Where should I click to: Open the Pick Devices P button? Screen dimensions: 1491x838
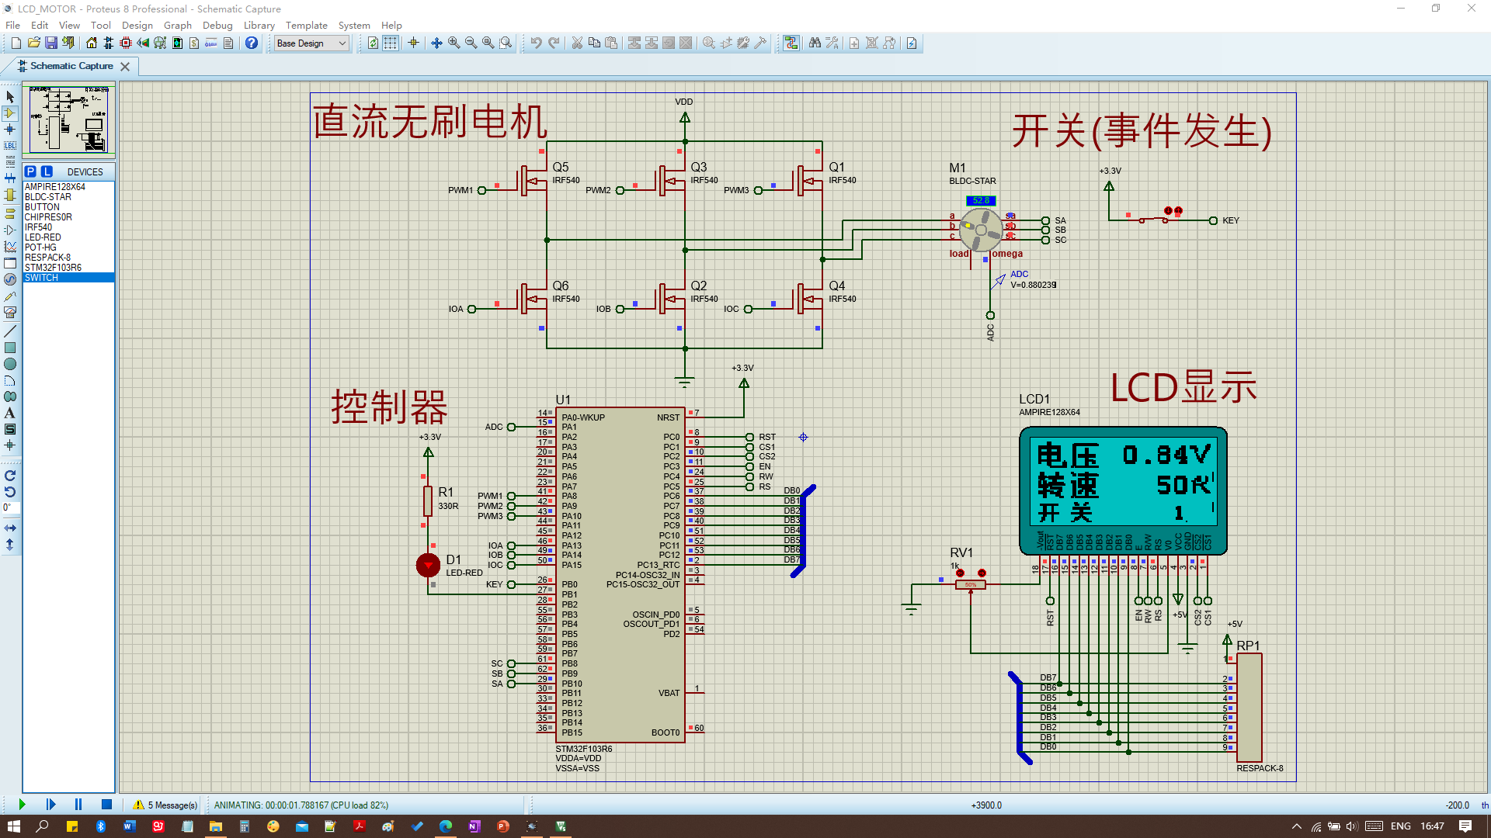[x=30, y=171]
